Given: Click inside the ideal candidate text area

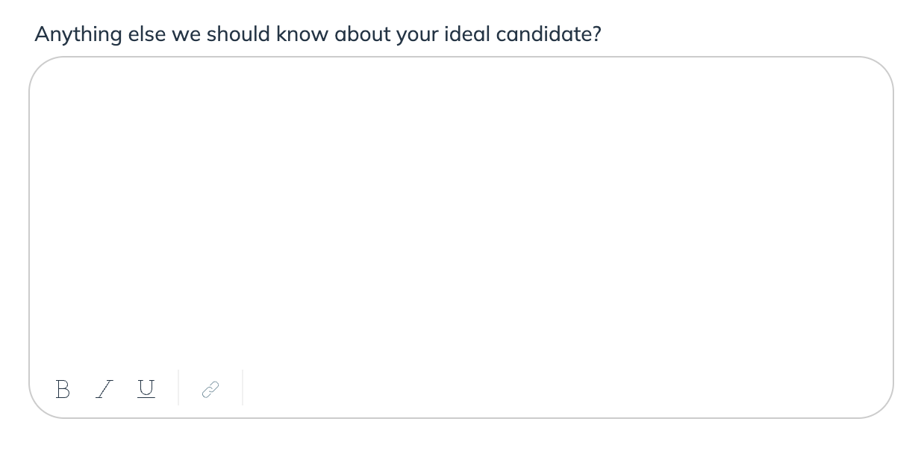Looking at the screenshot, I should [x=461, y=217].
